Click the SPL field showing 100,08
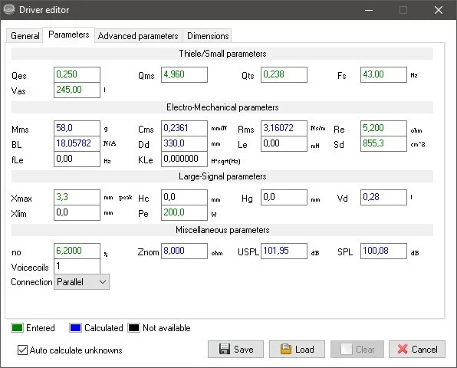Viewport: 457px width, 368px height. [383, 251]
